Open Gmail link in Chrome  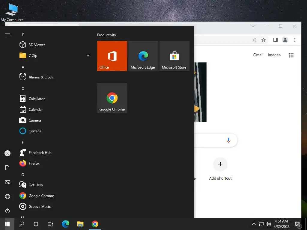coord(258,55)
